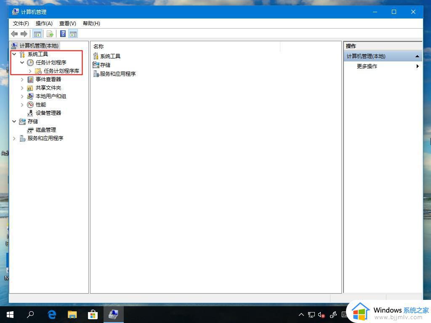Image resolution: width=431 pixels, height=323 pixels.
Task: Click the 计算机管理(本地) root node icon
Action: click(14, 45)
